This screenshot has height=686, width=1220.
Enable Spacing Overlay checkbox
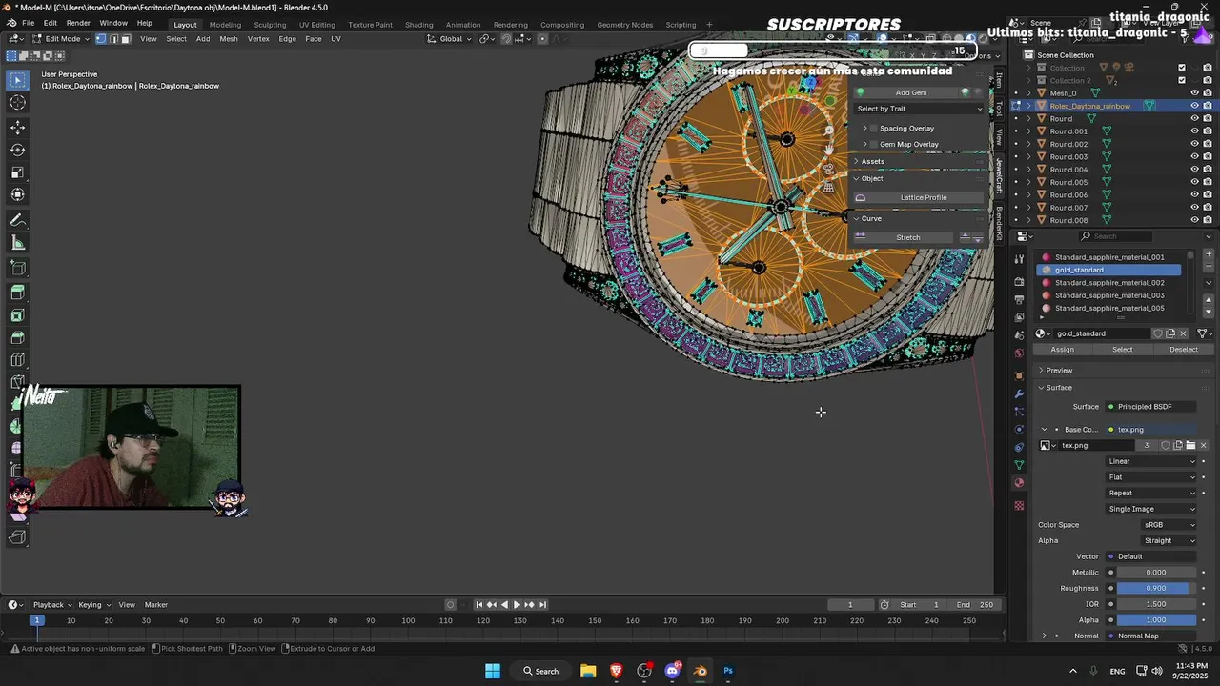click(x=874, y=128)
